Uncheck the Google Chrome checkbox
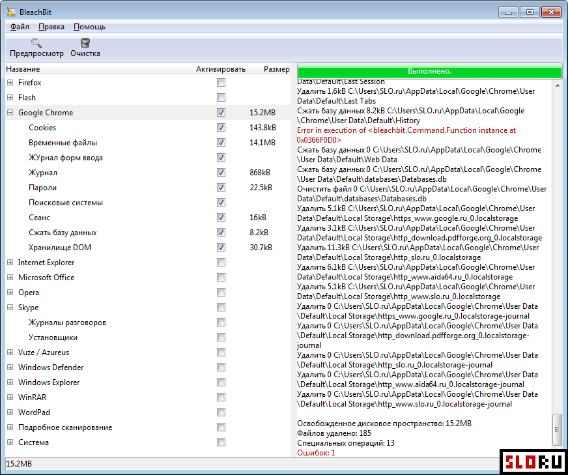Image resolution: width=568 pixels, height=475 pixels. click(x=221, y=113)
